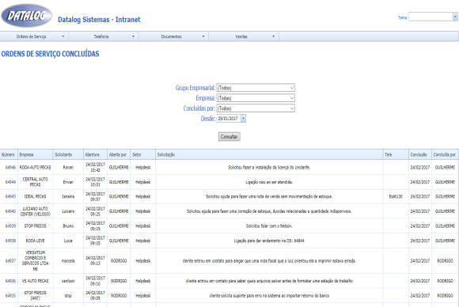Screen dimensions: 459x307
Task: Click the Datalog logo
Action: pyautogui.click(x=27, y=16)
